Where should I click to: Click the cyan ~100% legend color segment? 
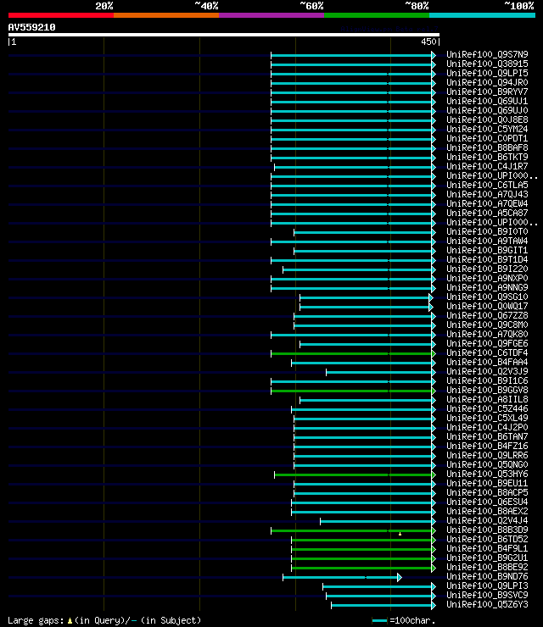[x=482, y=15]
